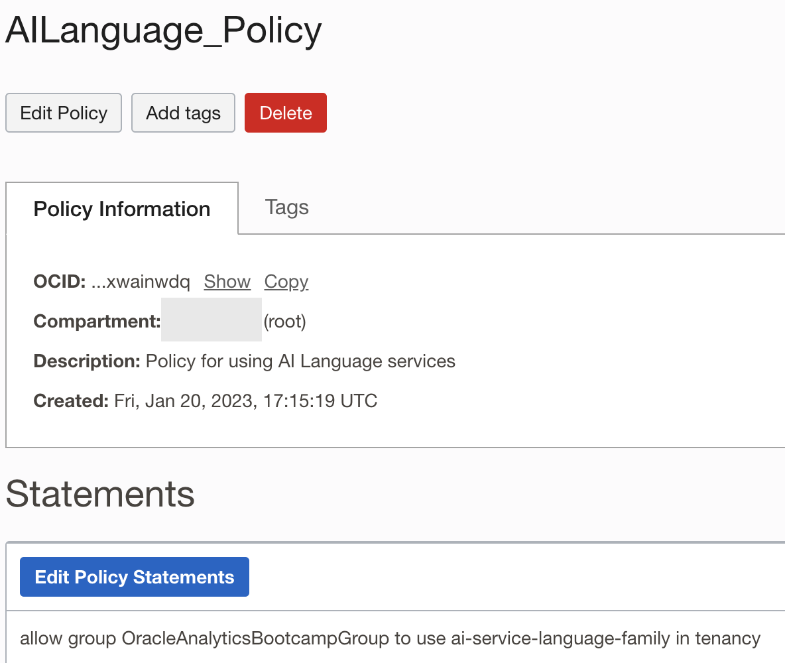Click the Created label

[71, 401]
